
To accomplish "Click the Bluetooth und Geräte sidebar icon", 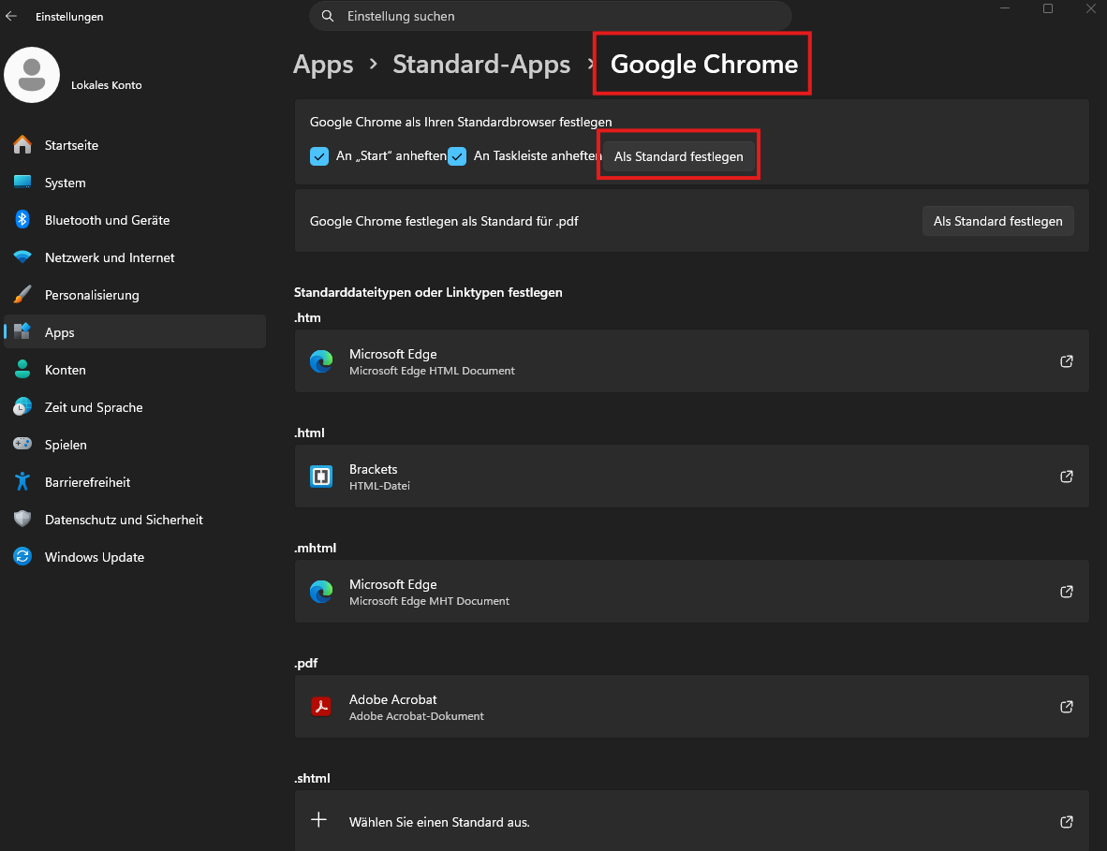I will pyautogui.click(x=22, y=219).
